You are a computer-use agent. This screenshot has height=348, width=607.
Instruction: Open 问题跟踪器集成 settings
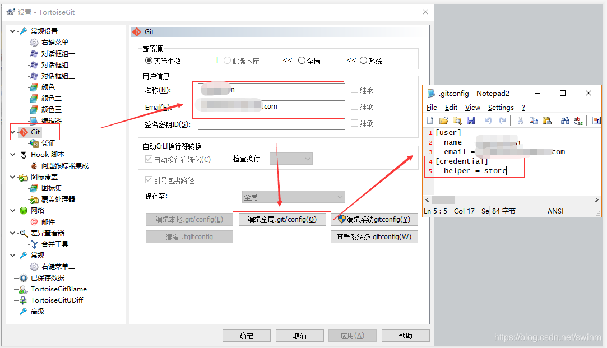tap(64, 166)
